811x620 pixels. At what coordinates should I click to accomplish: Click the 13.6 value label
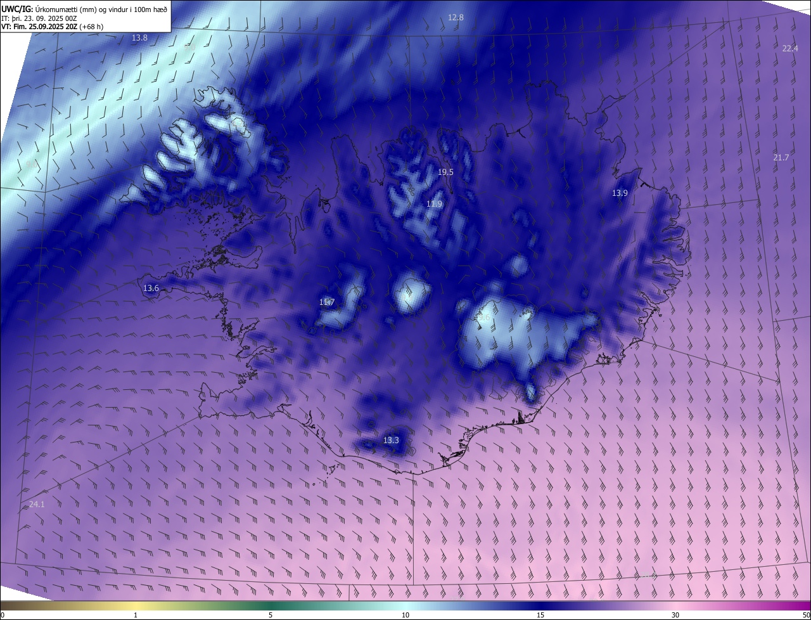151,288
